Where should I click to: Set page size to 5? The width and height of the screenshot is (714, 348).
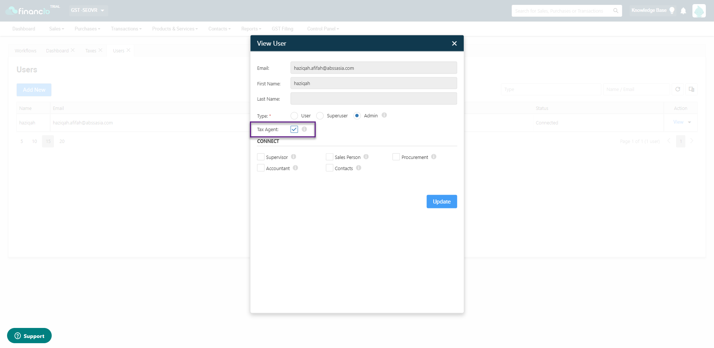point(22,142)
